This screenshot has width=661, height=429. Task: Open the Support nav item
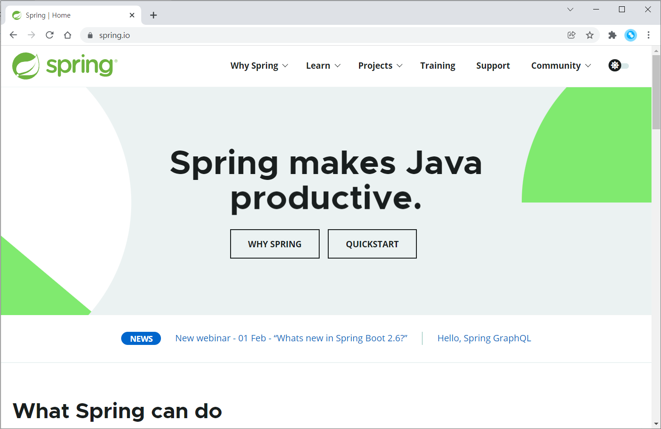[x=493, y=66]
